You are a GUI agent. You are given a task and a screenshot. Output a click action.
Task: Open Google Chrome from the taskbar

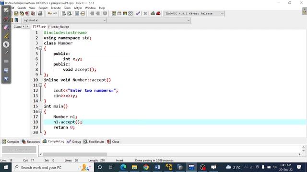coord(146,167)
